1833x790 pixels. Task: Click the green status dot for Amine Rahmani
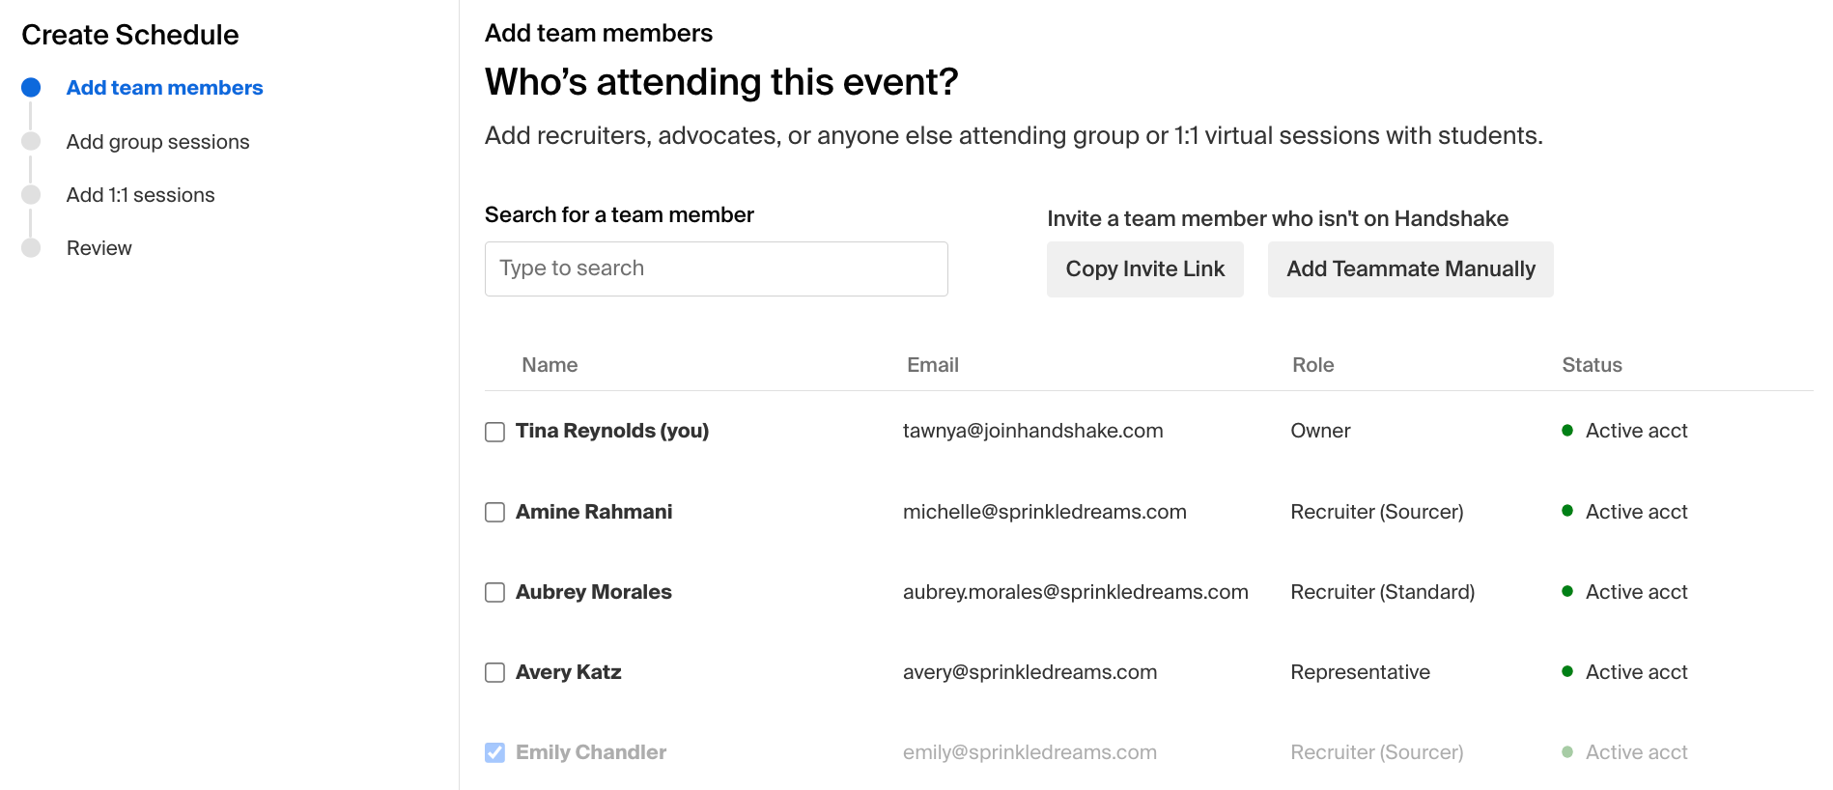tap(1569, 512)
